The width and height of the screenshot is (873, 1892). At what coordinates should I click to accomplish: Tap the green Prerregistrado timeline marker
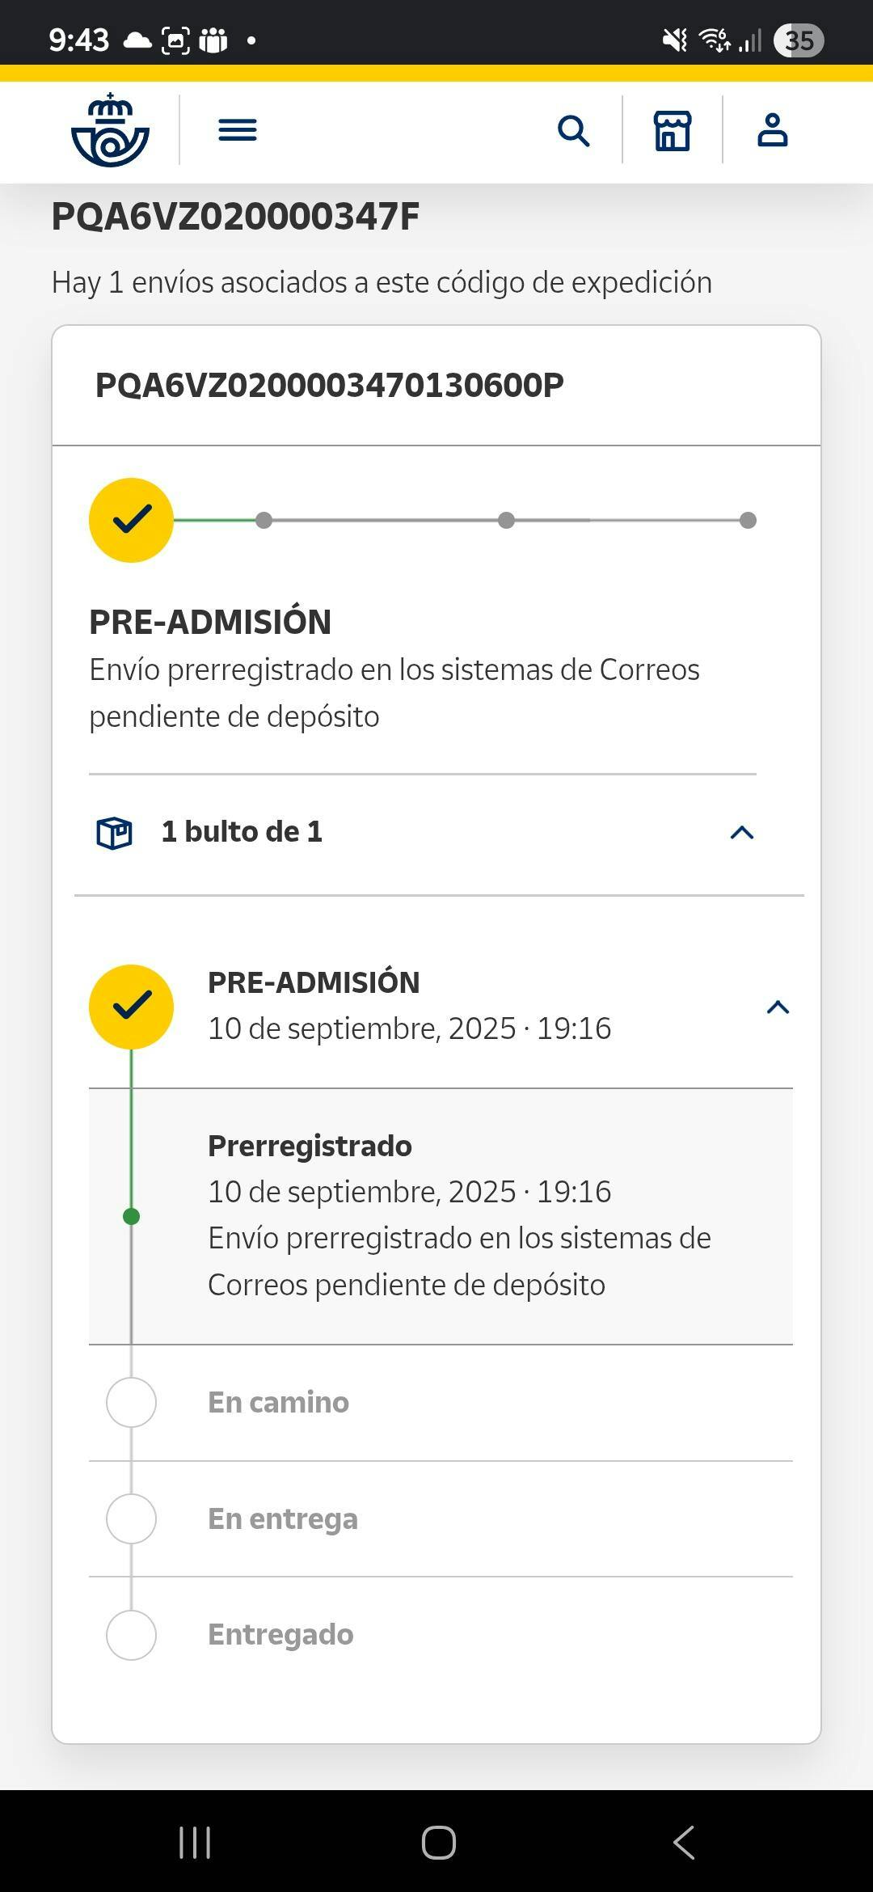coord(131,1216)
